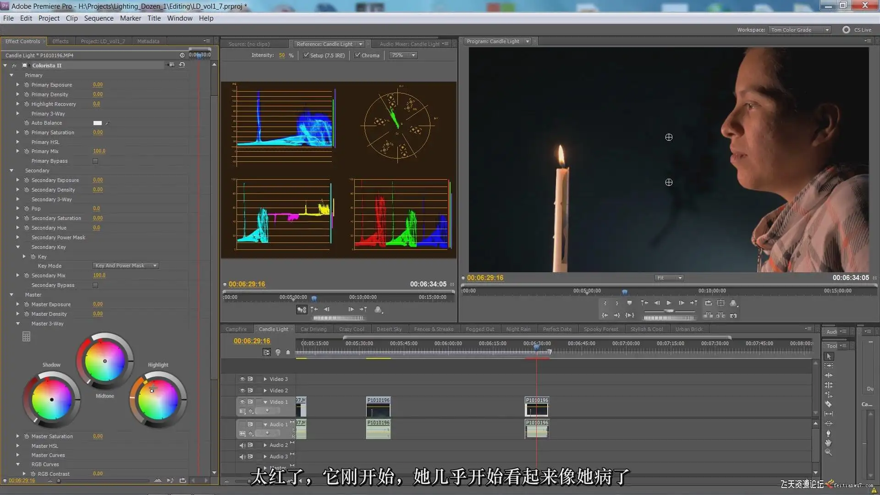Select the Hand tool
The image size is (880, 495).
[x=828, y=443]
